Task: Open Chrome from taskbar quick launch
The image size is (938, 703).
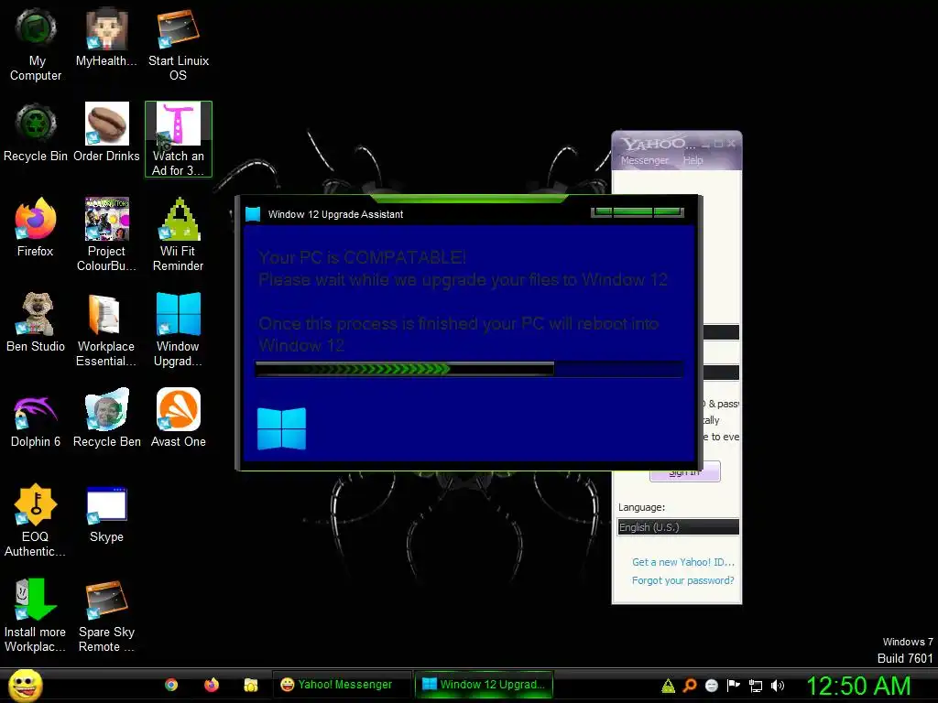Action: [x=171, y=685]
